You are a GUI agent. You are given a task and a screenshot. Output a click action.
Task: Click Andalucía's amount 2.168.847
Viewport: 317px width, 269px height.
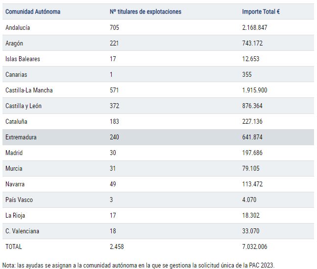[x=255, y=27]
